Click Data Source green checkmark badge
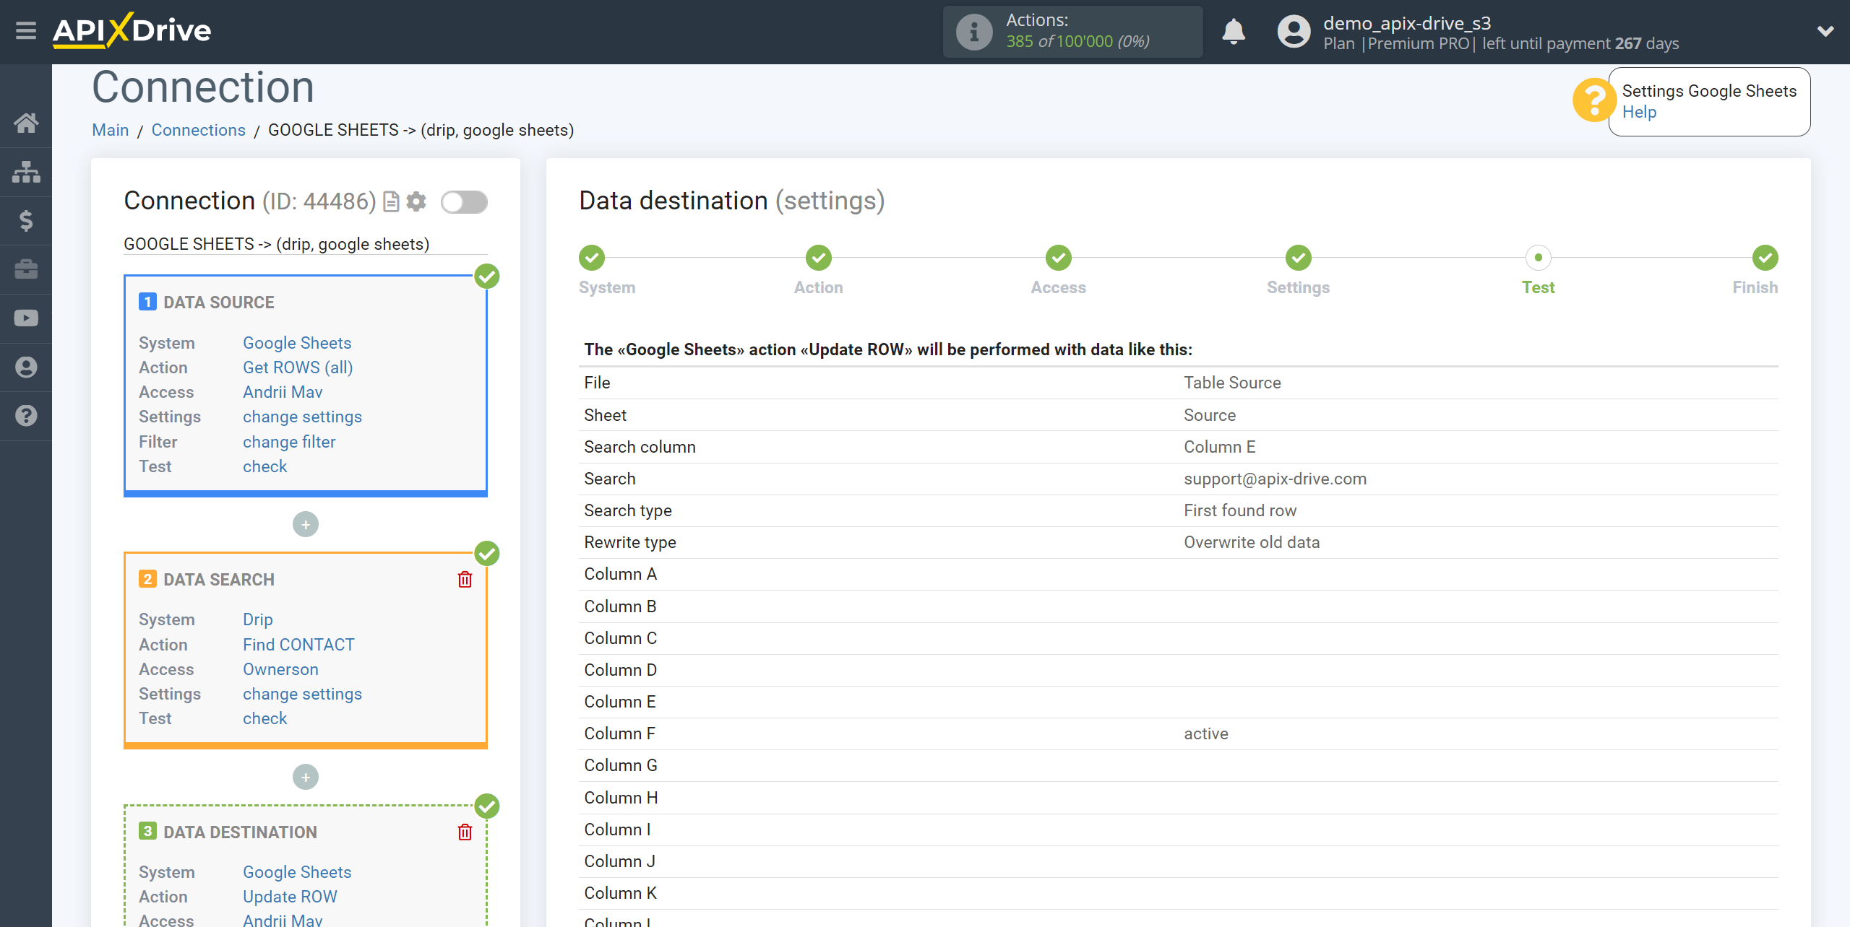 (x=487, y=276)
